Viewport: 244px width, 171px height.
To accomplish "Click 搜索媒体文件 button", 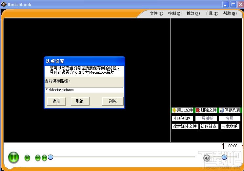I will pyautogui.click(x=185, y=126).
